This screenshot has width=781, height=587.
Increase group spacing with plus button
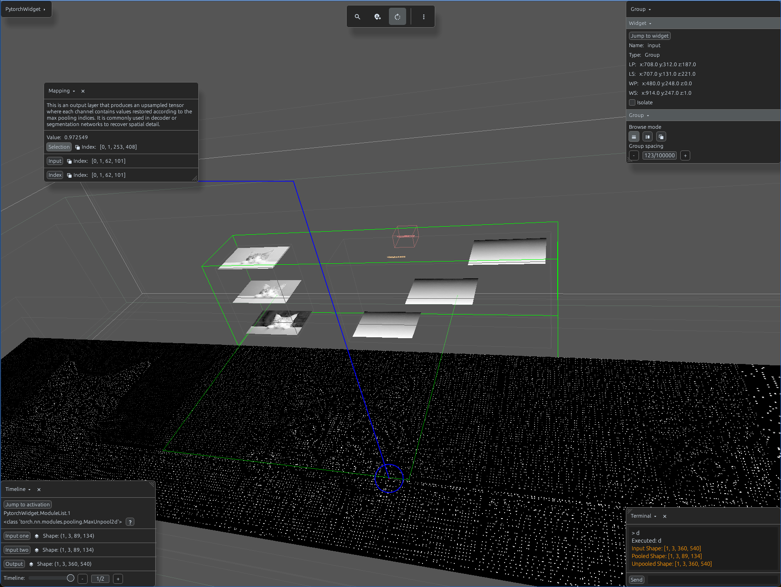point(685,156)
